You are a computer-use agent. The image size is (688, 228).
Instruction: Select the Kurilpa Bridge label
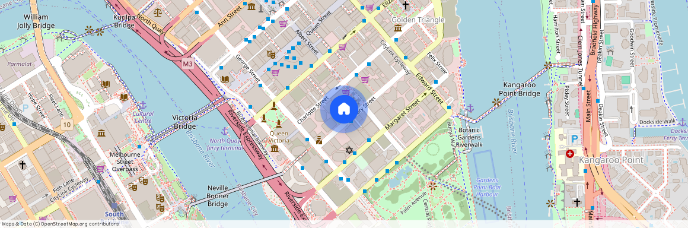(124, 21)
